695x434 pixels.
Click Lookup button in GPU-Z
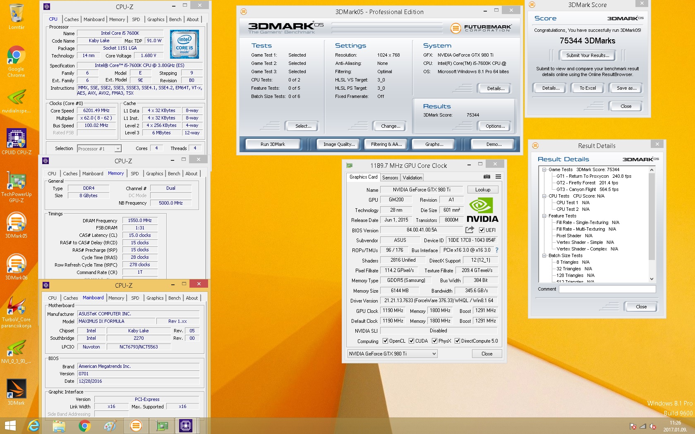coord(483,190)
